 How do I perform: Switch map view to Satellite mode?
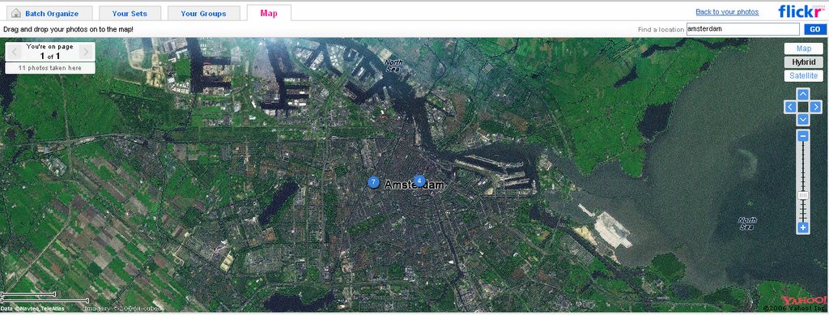804,76
